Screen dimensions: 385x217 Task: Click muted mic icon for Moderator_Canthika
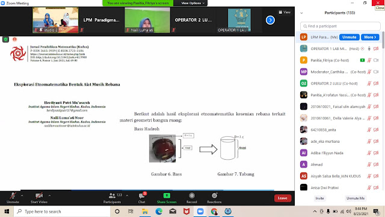pos(369,72)
